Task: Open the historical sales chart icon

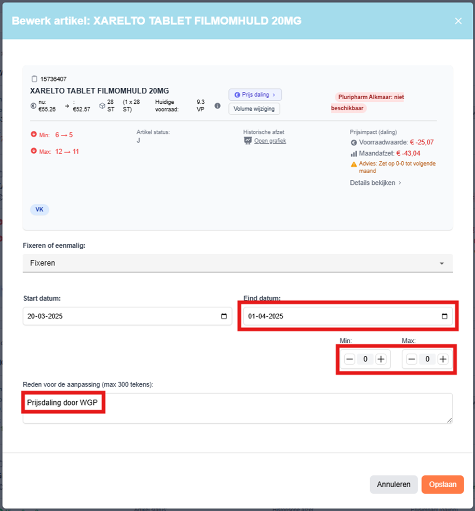Action: coord(248,141)
